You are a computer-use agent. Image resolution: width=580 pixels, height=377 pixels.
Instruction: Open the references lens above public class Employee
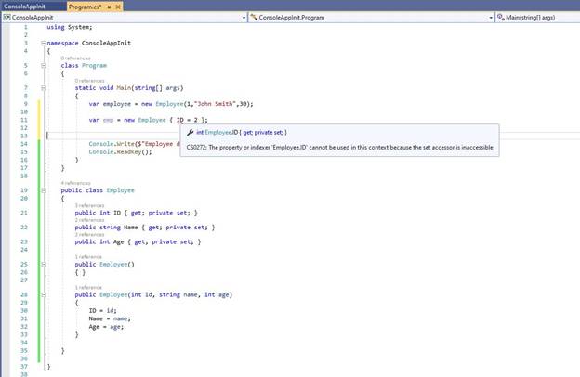(x=75, y=183)
